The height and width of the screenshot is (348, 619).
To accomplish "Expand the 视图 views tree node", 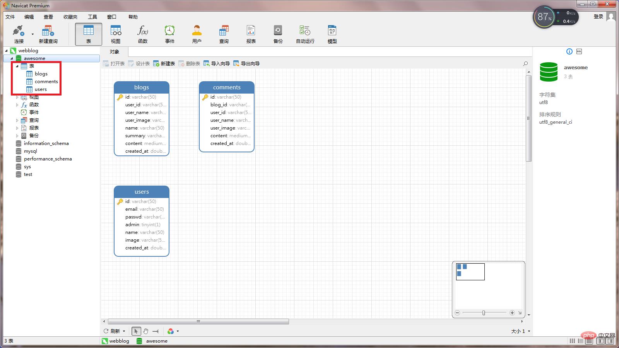I will [x=17, y=97].
